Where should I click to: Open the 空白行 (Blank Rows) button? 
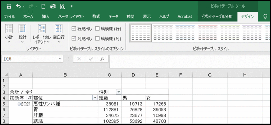tap(58, 33)
